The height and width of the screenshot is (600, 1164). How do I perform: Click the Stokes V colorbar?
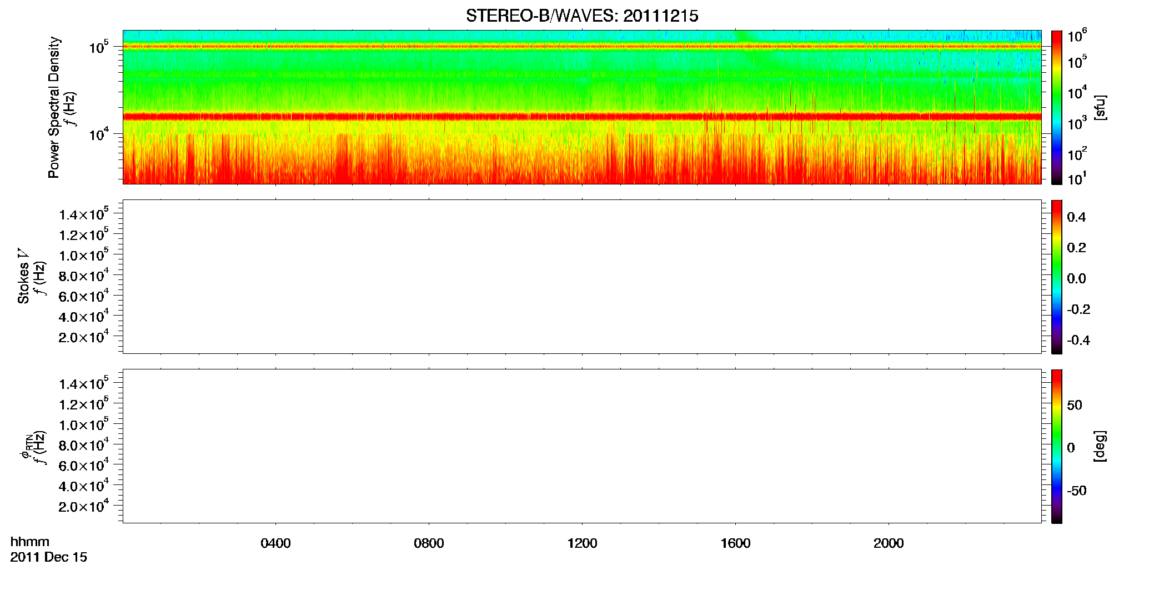(1057, 277)
